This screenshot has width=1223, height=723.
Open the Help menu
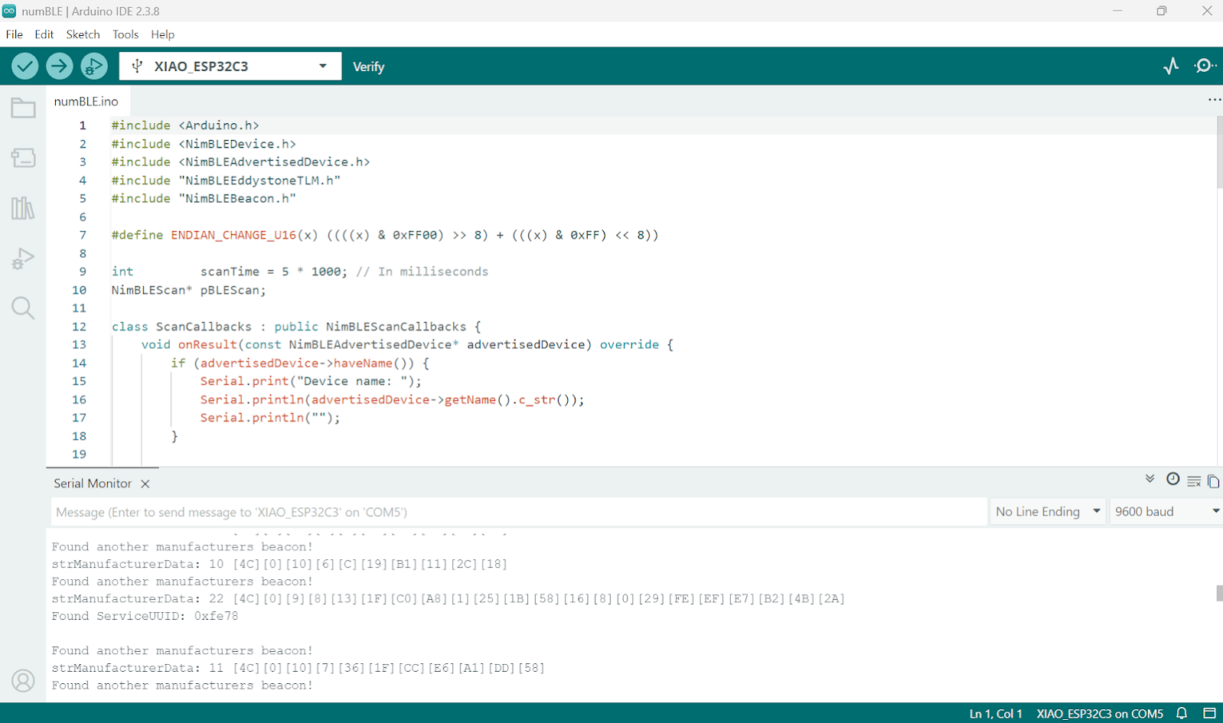click(163, 34)
